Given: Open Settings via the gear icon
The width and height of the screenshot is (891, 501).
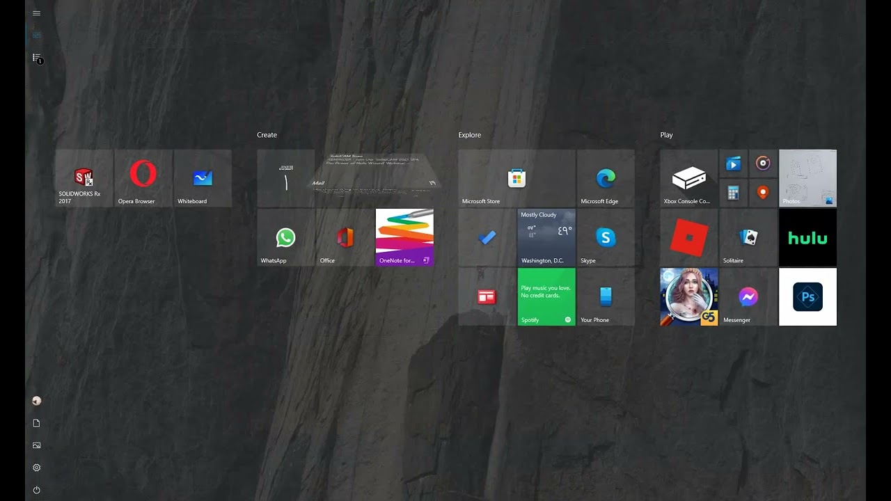Looking at the screenshot, I should (x=36, y=468).
